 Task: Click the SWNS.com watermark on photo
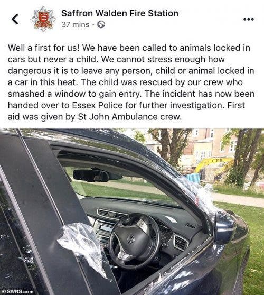click(17, 291)
